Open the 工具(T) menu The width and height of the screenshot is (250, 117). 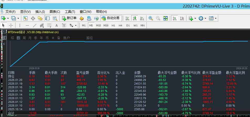[x=70, y=12]
